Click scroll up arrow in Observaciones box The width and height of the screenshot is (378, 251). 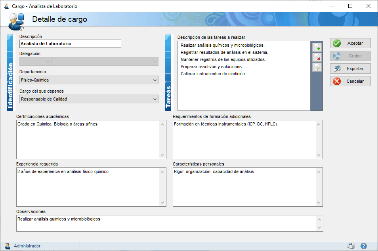pos(319,219)
